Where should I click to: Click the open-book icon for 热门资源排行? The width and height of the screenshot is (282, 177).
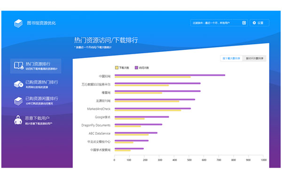pos(19,66)
